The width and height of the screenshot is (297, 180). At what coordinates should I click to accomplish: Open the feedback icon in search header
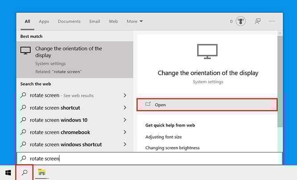(257, 21)
